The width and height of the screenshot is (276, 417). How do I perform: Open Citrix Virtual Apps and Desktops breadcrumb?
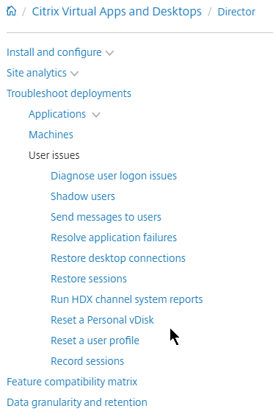coord(117,12)
